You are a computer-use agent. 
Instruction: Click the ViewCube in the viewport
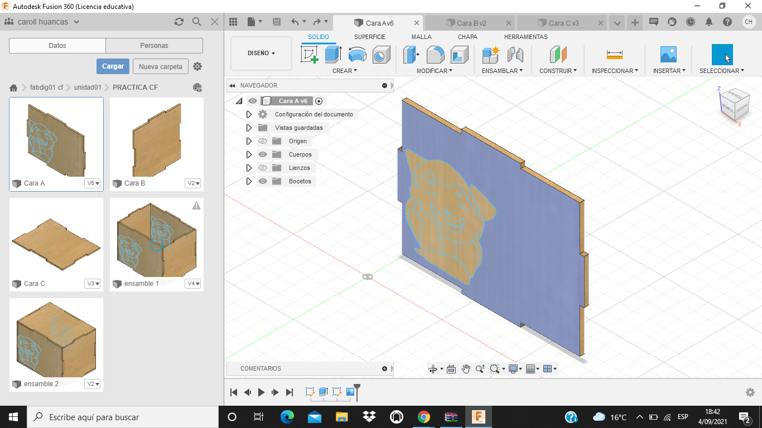tap(734, 105)
